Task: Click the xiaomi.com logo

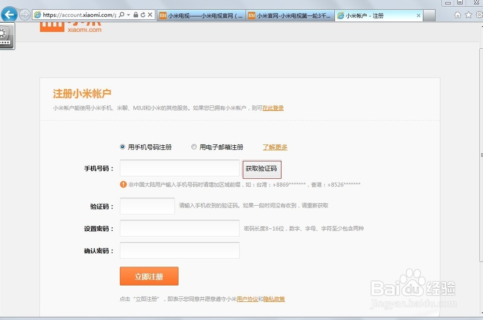Action: [x=71, y=27]
